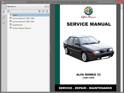This screenshot has height=93, width=124.
Task: Open the Supplement bookmark
Action: (17, 25)
